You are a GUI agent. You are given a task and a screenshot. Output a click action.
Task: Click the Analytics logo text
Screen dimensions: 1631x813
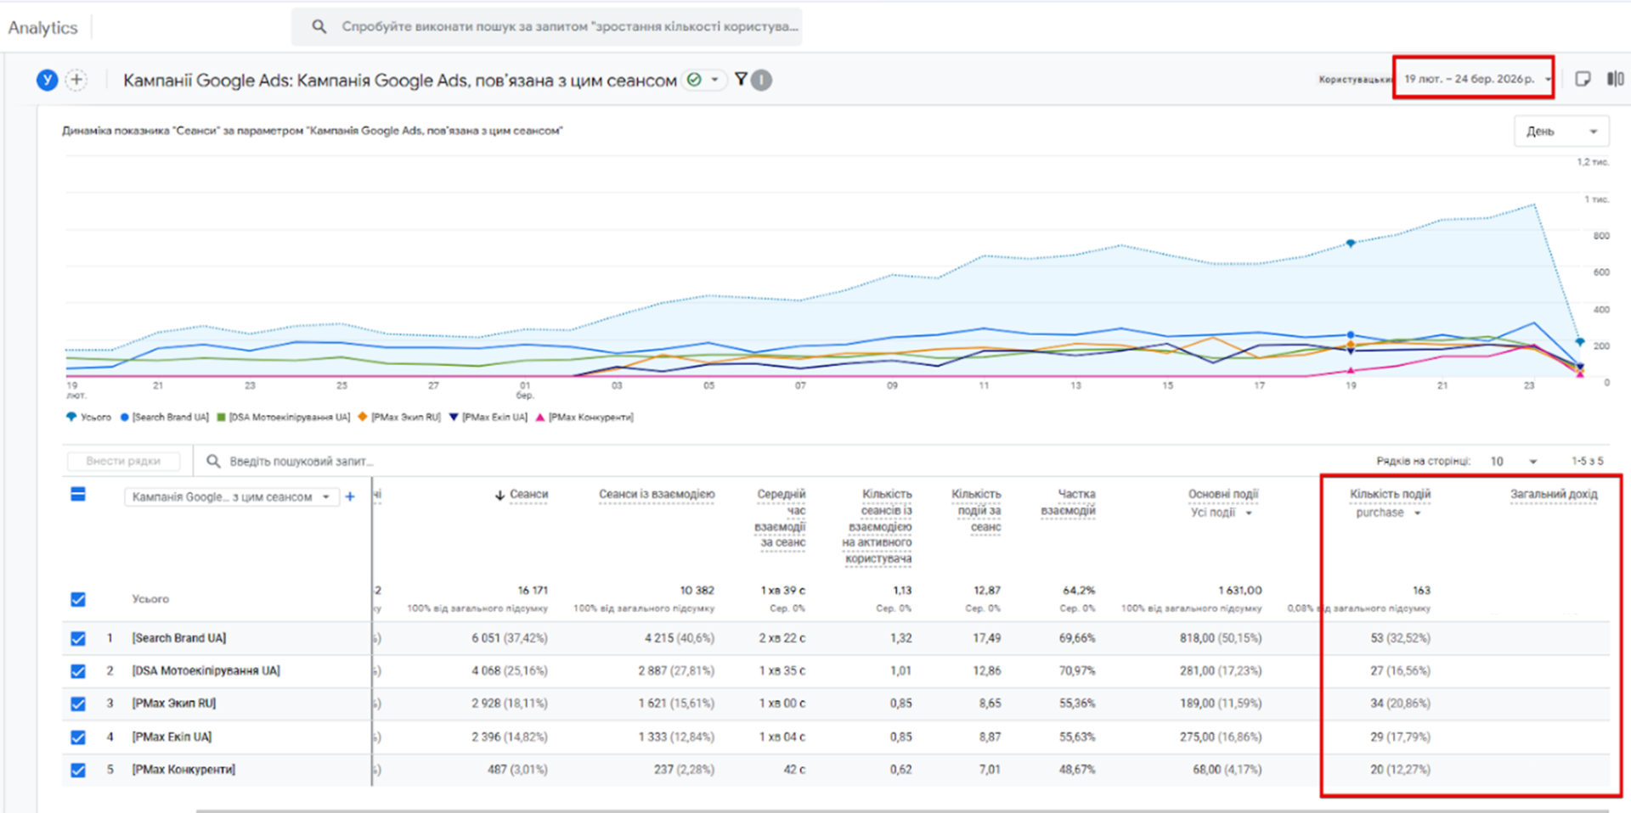(42, 27)
